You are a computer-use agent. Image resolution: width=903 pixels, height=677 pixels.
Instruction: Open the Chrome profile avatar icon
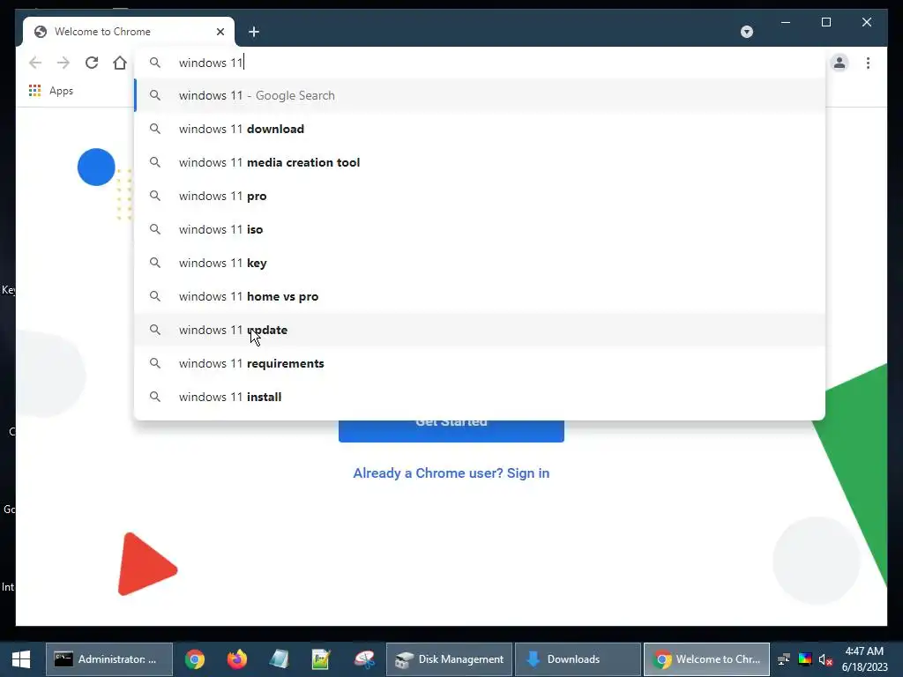(x=840, y=63)
